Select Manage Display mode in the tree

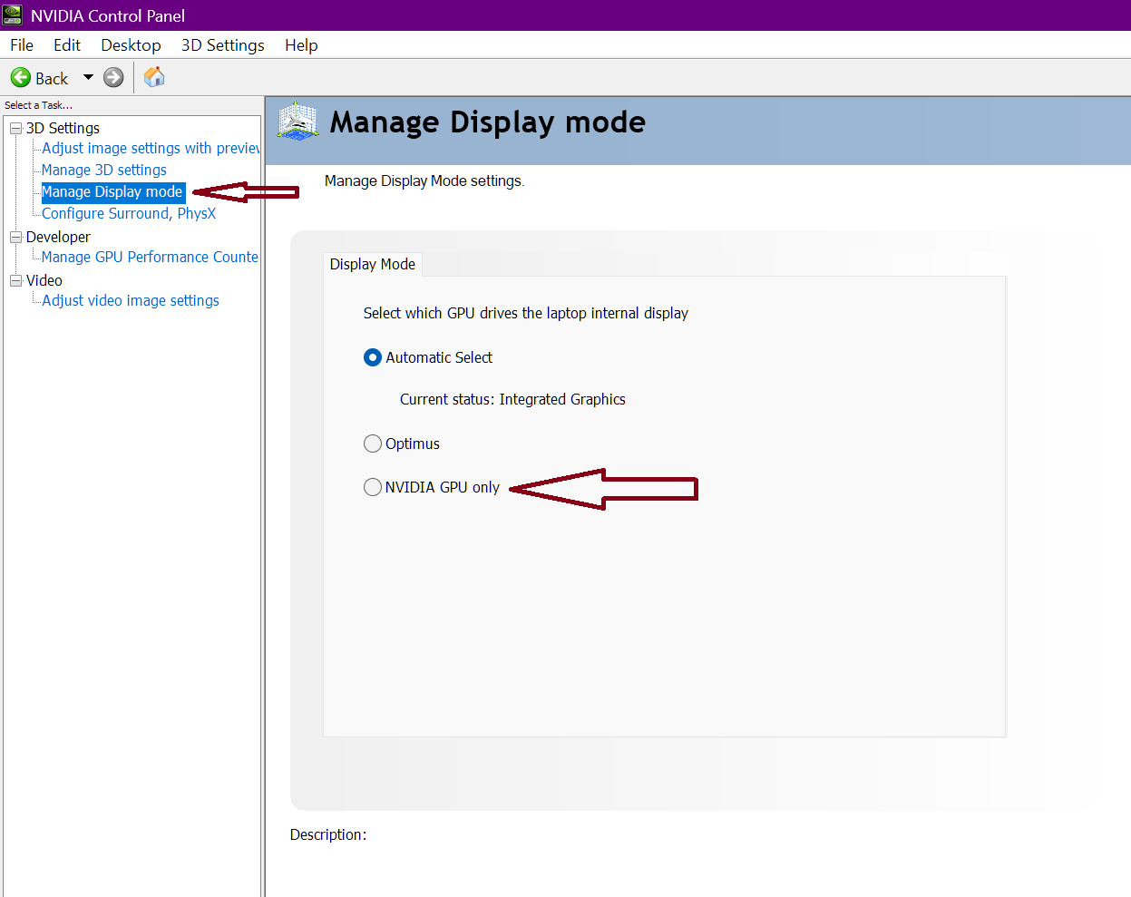[x=112, y=191]
